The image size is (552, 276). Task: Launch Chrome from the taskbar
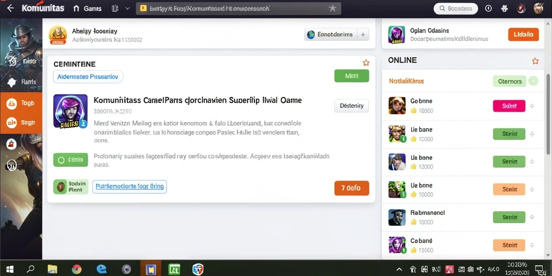click(x=77, y=270)
